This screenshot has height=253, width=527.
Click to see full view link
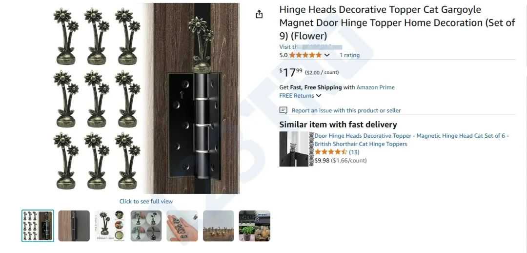(x=146, y=201)
